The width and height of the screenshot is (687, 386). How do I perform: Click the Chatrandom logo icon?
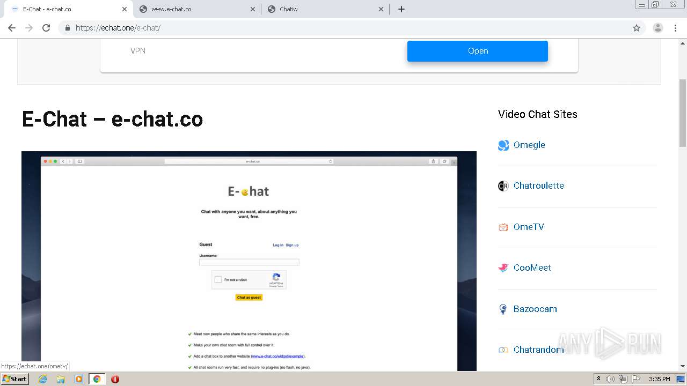point(503,350)
